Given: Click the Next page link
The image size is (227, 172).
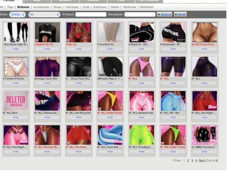Looking at the screenshot, I should click(202, 161).
